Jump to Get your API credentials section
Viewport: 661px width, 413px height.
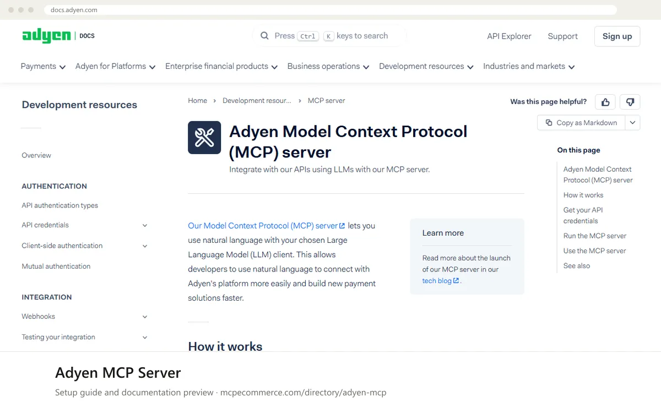[583, 215]
